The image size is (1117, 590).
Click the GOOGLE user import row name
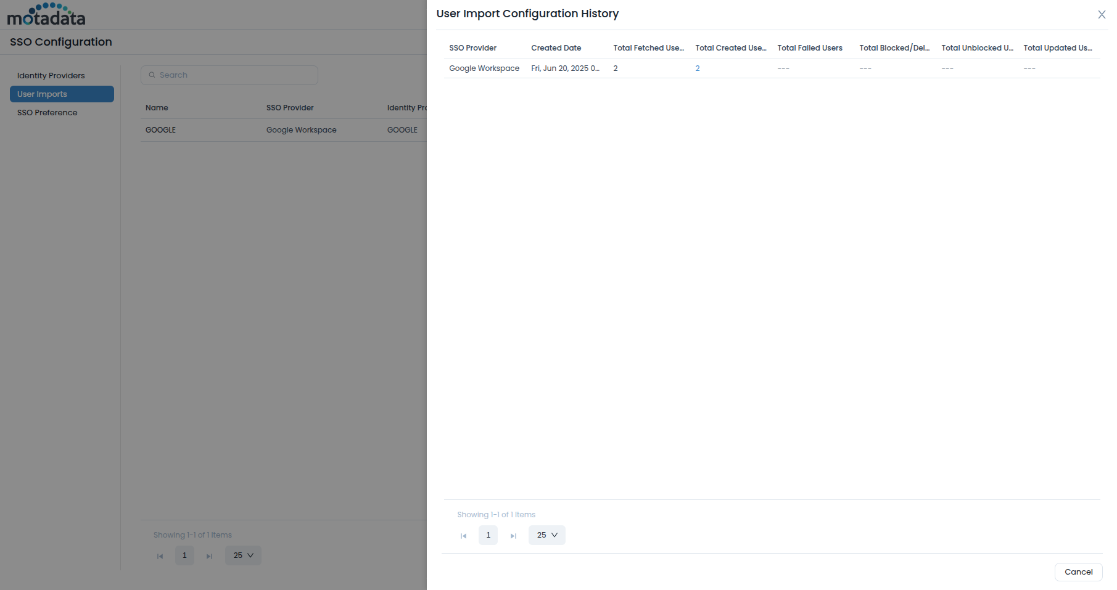tap(160, 130)
